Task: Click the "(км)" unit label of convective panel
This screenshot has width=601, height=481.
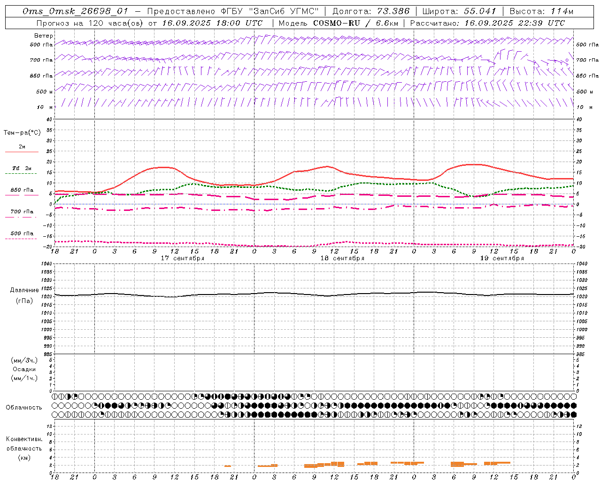Action: coord(24,458)
